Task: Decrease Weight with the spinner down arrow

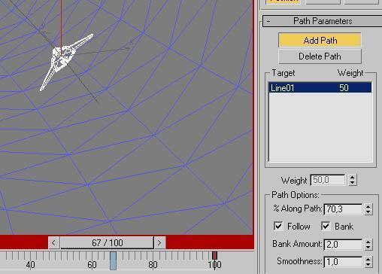Action: tap(353, 183)
